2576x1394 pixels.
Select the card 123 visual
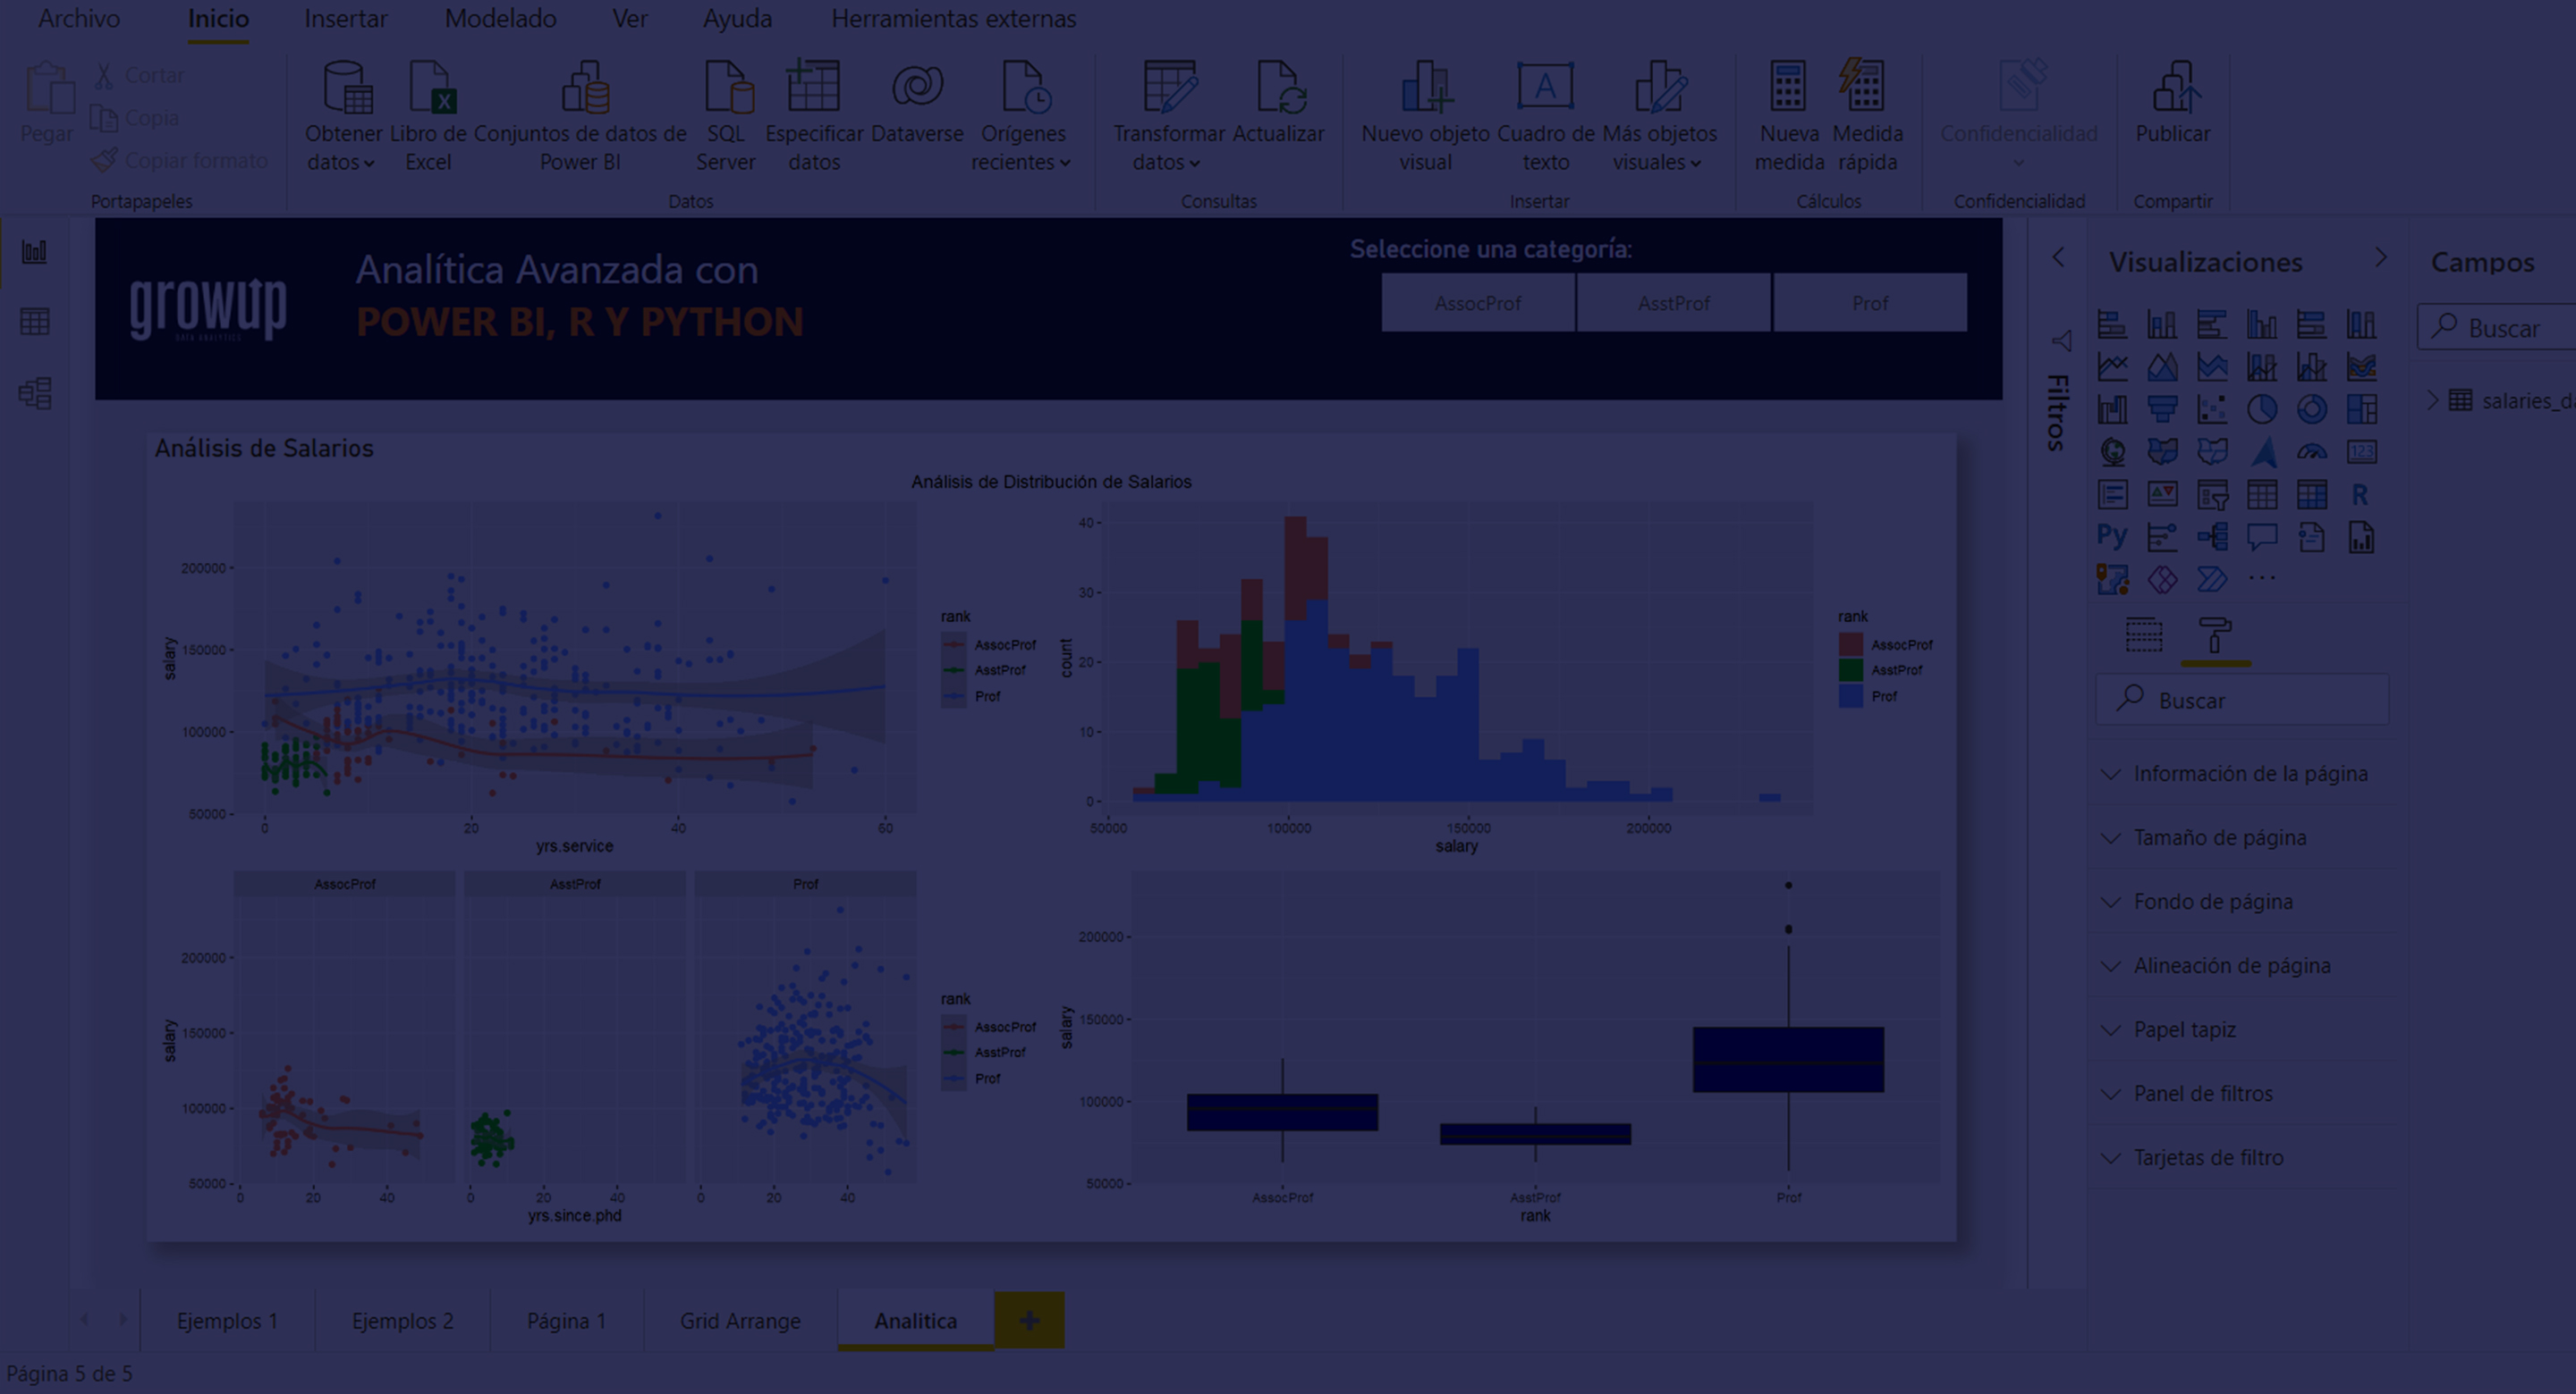2362,453
